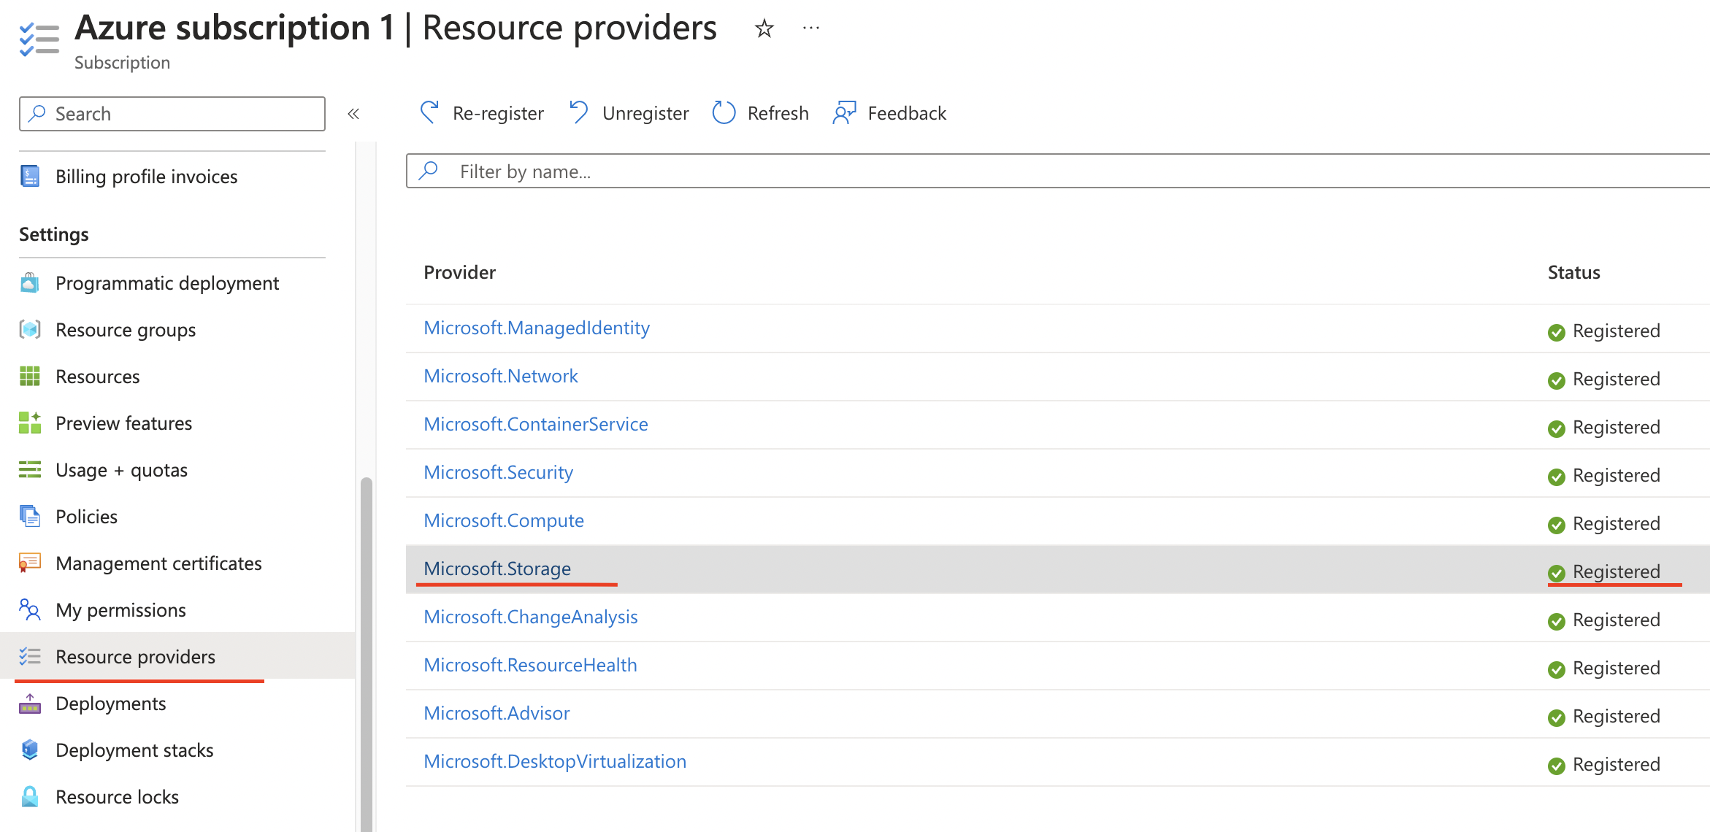Image resolution: width=1710 pixels, height=832 pixels.
Task: Open Resource locks
Action: click(x=117, y=796)
